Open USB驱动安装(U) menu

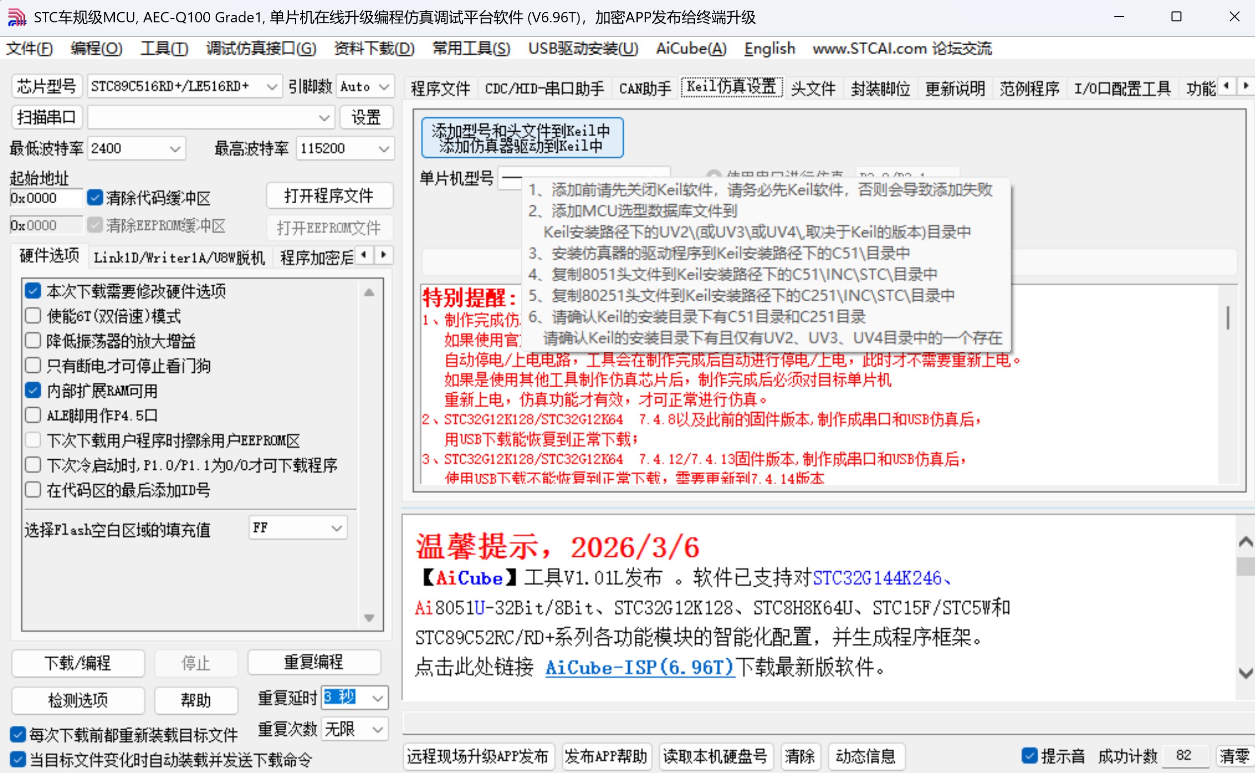tap(583, 49)
